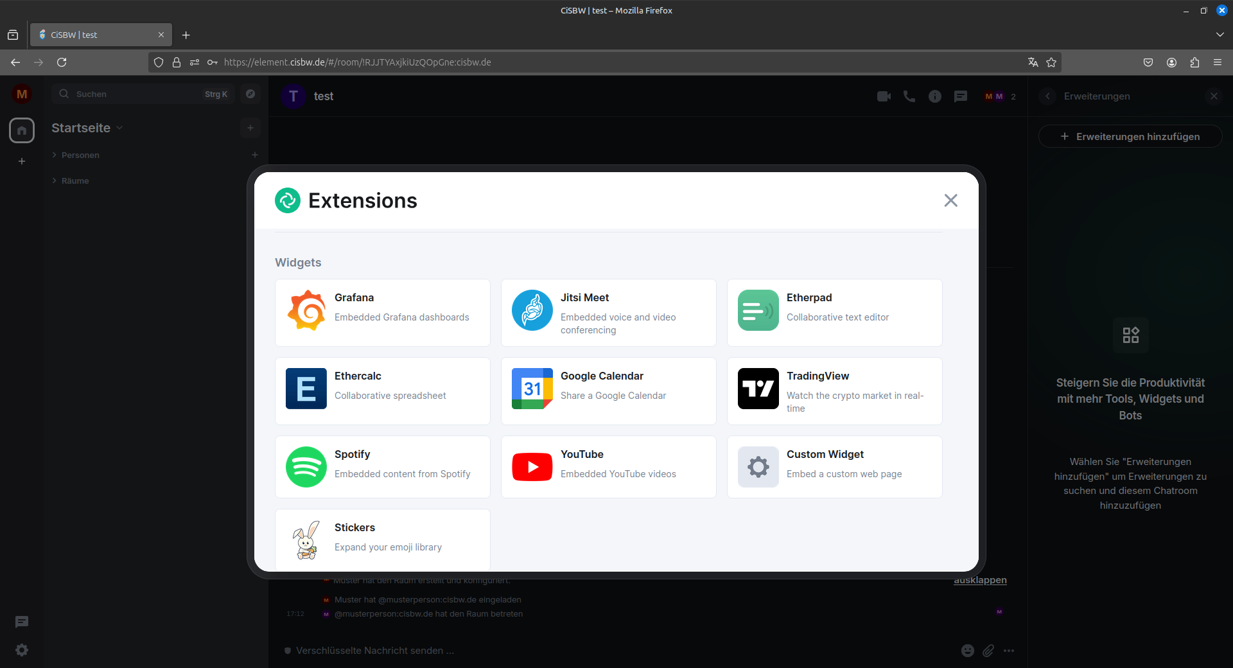1233x668 pixels.
Task: Select the Jitsi Meet widget icon
Action: click(x=532, y=310)
